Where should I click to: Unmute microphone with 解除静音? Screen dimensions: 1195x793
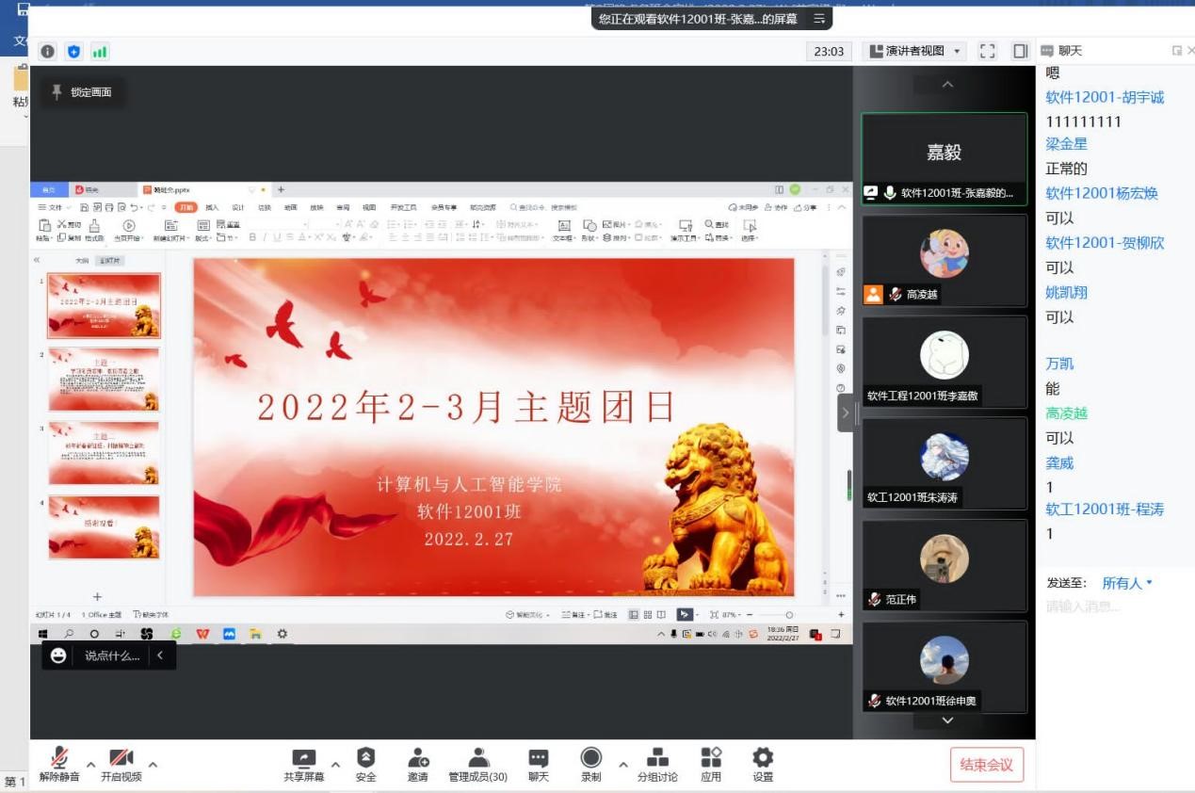[59, 764]
